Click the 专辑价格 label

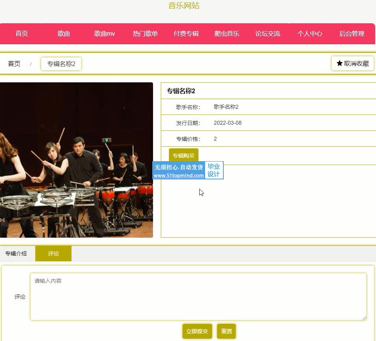(x=188, y=139)
